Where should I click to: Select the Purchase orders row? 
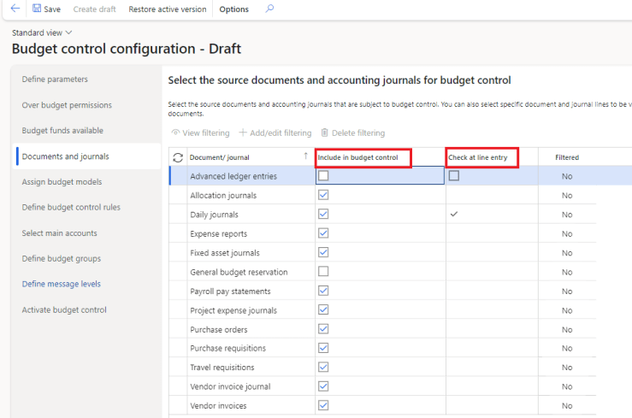tap(219, 329)
